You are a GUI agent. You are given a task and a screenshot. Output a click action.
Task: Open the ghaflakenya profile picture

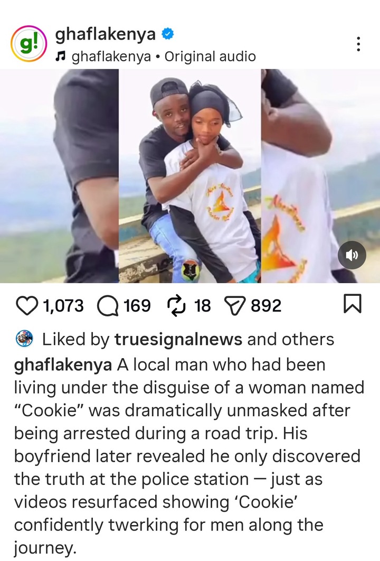click(x=28, y=44)
